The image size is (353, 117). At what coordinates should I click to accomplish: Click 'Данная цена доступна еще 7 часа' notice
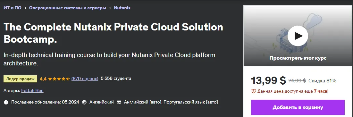click(x=293, y=91)
